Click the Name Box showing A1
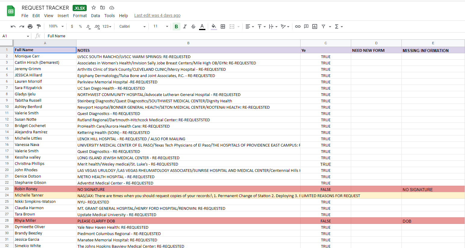This screenshot has height=248, width=465. (x=16, y=36)
